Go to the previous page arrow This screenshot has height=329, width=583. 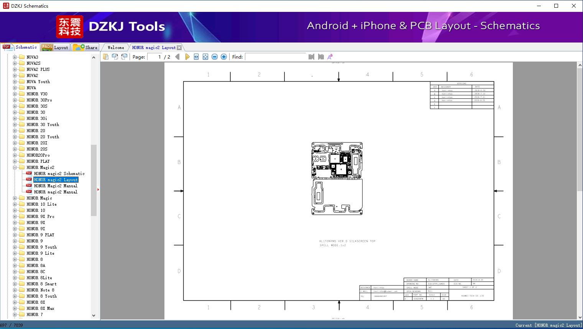tap(177, 57)
